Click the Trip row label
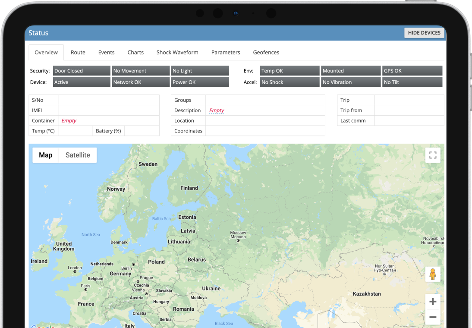472x328 pixels. click(x=345, y=100)
